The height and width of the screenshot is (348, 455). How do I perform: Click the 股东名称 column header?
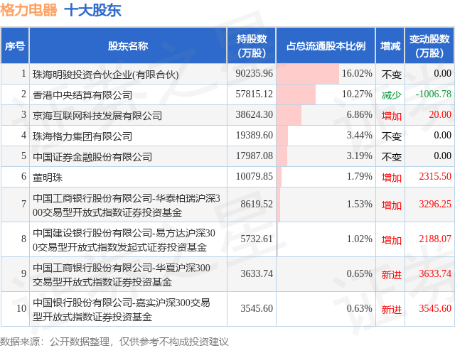[x=128, y=46]
